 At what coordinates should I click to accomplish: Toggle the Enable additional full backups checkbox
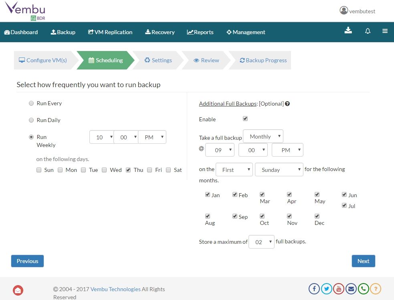245,118
